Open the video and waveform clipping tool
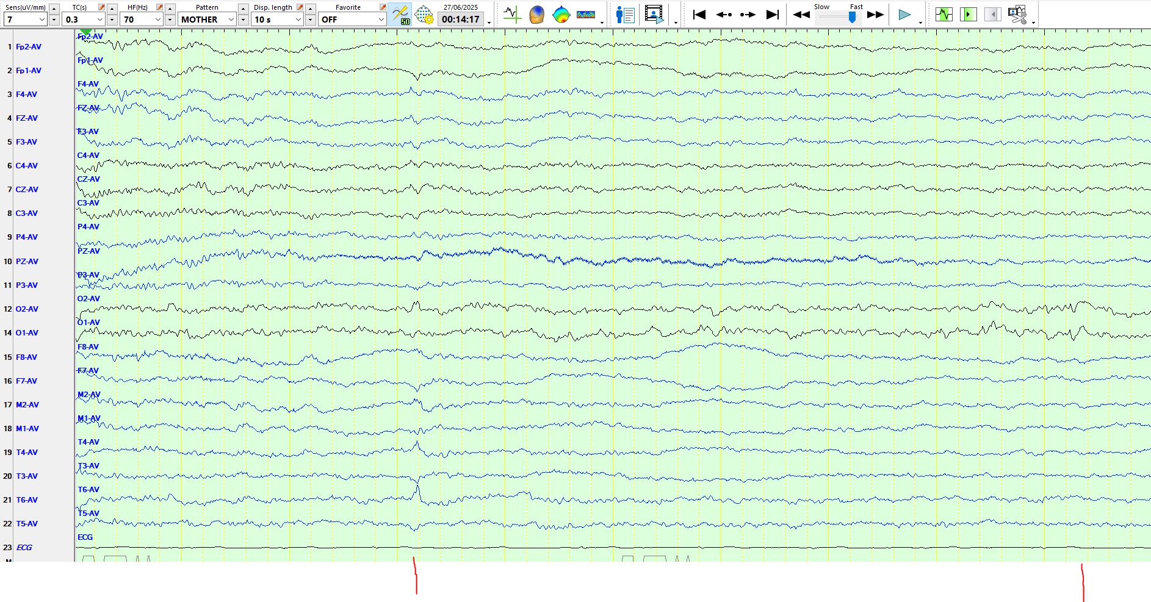Viewport: 1151px width, 602px height. coord(1017,14)
